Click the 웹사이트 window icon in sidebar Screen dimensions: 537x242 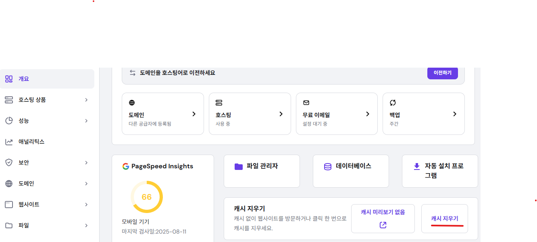(x=9, y=205)
